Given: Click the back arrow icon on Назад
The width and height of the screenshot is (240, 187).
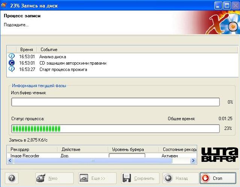Looking at the screenshot, I should [x=168, y=178].
